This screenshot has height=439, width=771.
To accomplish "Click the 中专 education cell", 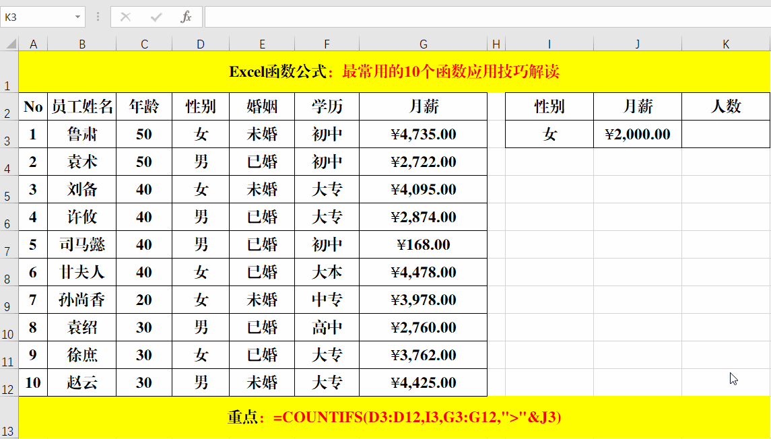I will pos(327,300).
